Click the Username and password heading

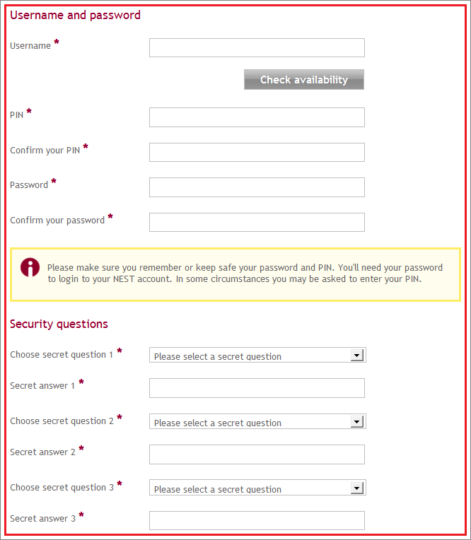point(75,15)
